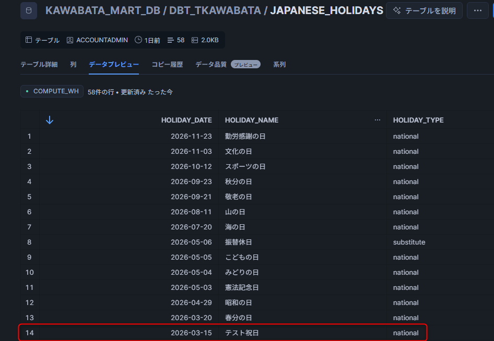Click the table type icon labeled テーブル
Image resolution: width=494 pixels, height=341 pixels.
29,40
